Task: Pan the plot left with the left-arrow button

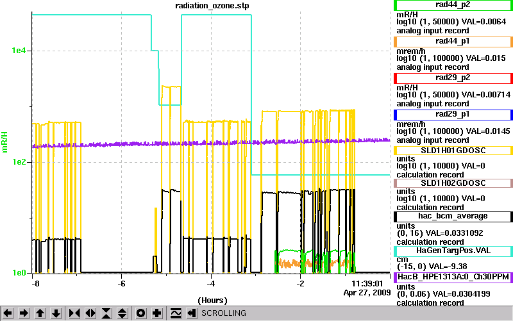Action: (8, 313)
